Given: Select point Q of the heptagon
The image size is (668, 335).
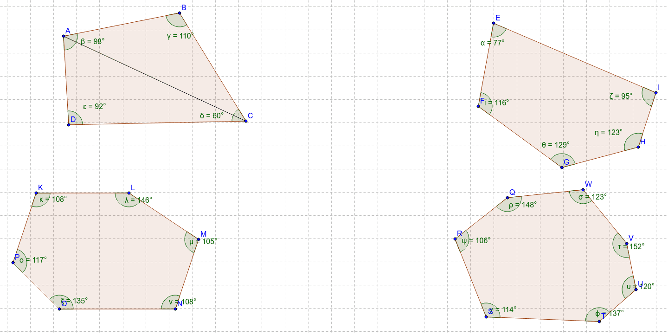Looking at the screenshot, I should click(507, 198).
